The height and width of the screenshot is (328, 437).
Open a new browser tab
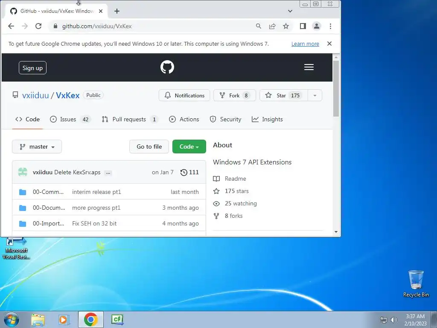pyautogui.click(x=117, y=11)
